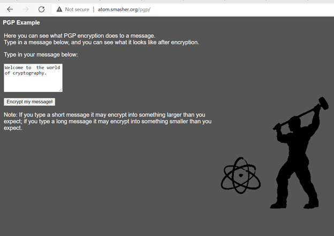Click the note about short message encryption
Screen dimensions: 334x236
coord(108,121)
